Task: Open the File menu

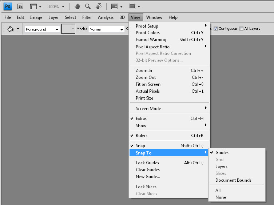Action: (8, 17)
